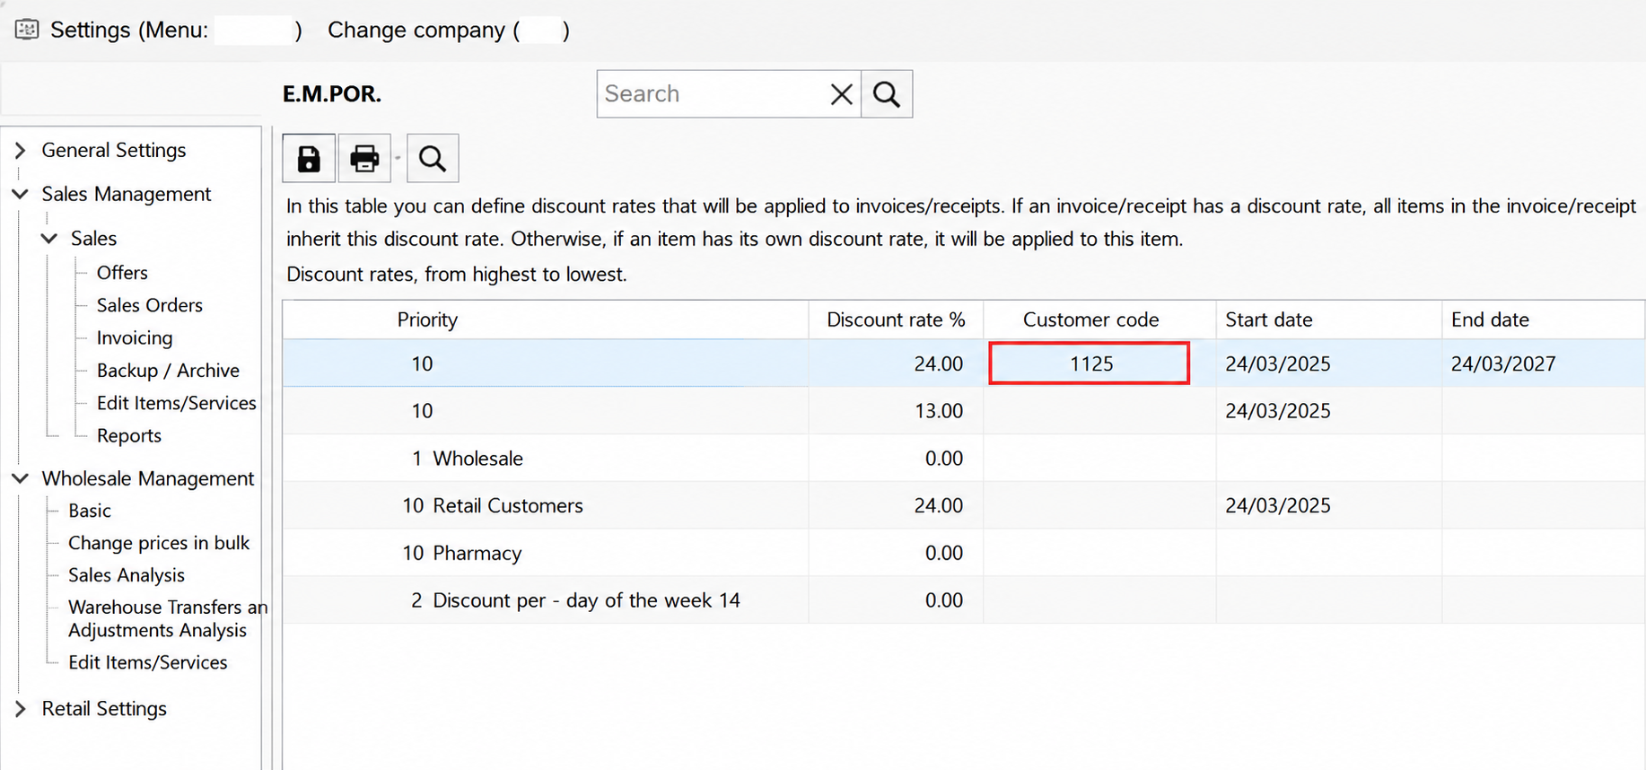Open Edit Items/Services under Sales

[x=177, y=403]
